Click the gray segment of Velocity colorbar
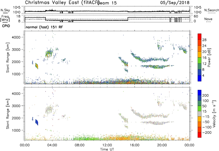Image resolution: width=219 pixels, height=151 pixels. point(200,114)
